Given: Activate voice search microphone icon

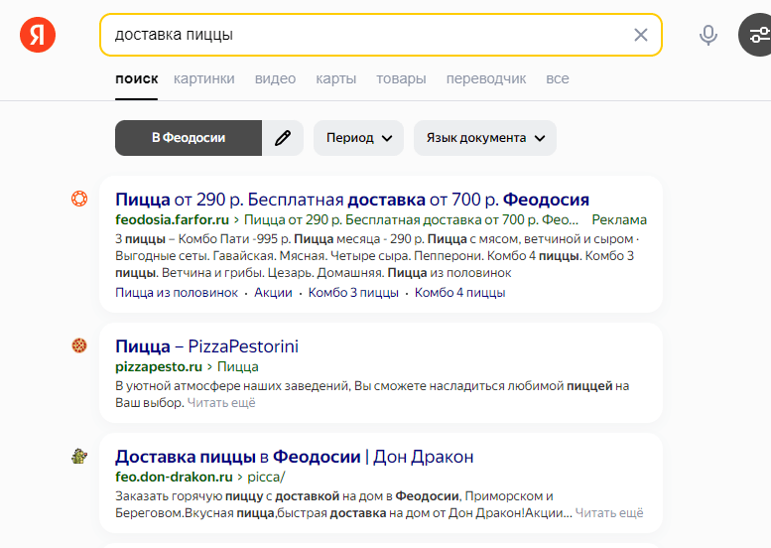Looking at the screenshot, I should (707, 35).
